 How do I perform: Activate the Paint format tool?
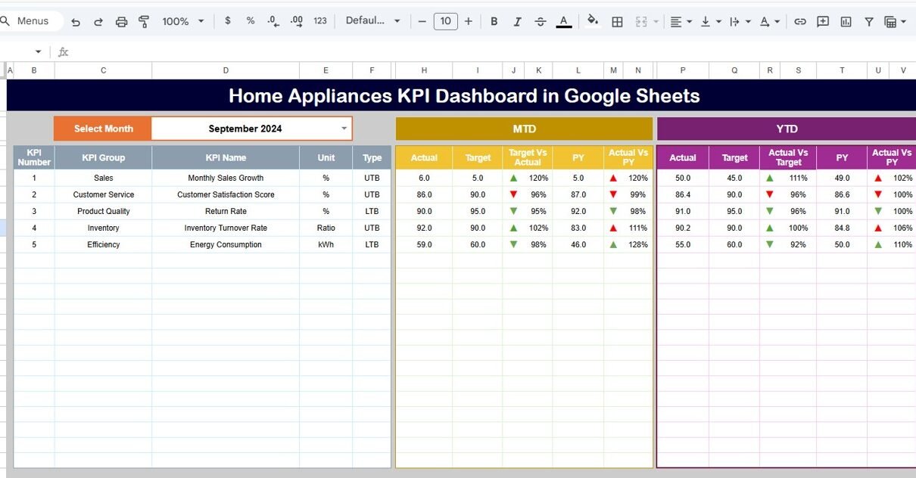144,22
